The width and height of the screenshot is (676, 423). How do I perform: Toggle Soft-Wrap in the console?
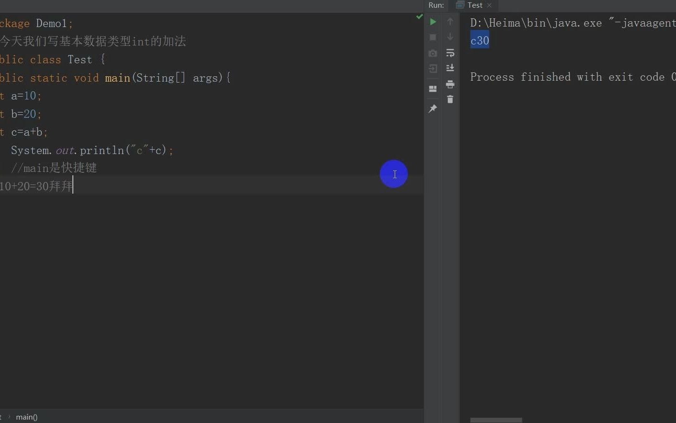pos(450,53)
